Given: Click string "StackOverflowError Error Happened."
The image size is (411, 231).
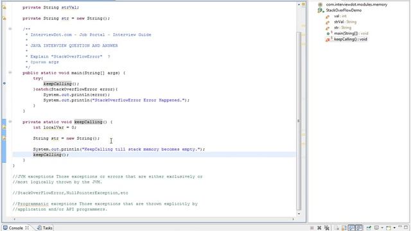Looking at the screenshot, I should coord(139,100).
